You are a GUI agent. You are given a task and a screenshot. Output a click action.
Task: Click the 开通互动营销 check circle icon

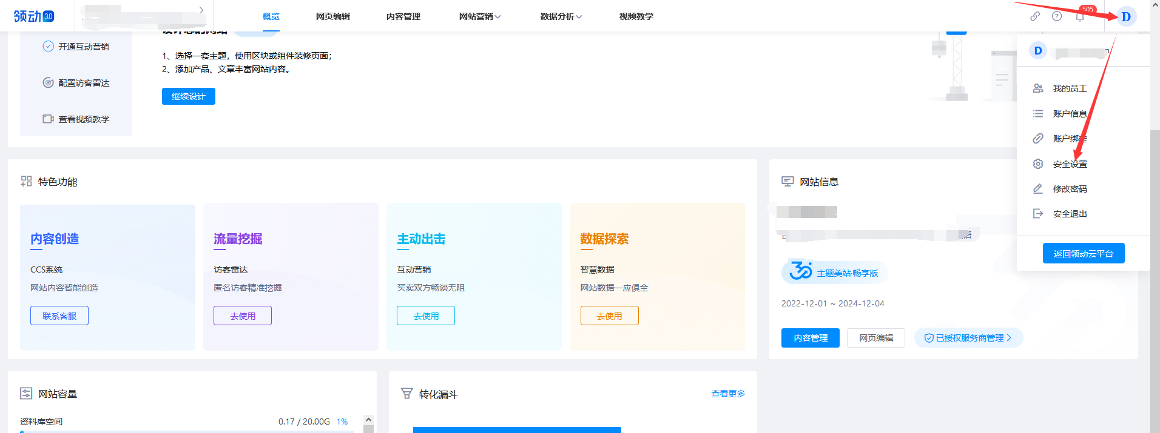coord(49,46)
